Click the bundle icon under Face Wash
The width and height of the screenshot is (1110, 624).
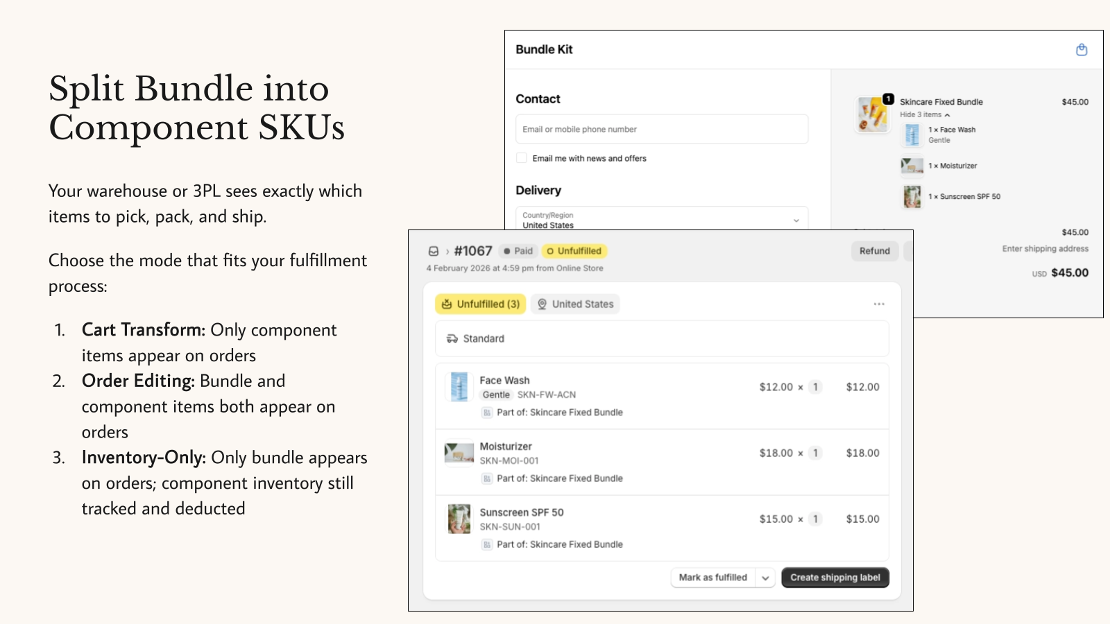pyautogui.click(x=488, y=413)
